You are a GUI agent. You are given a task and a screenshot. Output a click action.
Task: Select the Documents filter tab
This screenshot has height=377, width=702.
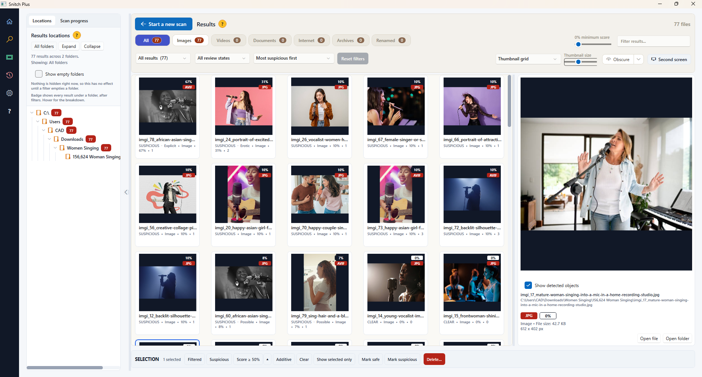point(270,40)
